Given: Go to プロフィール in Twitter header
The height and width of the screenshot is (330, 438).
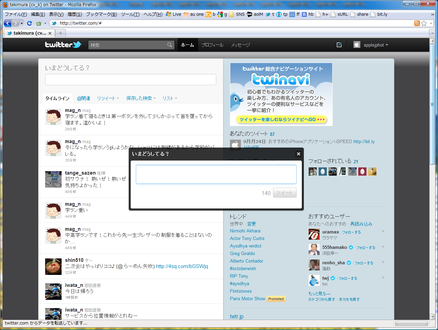Looking at the screenshot, I should [212, 45].
